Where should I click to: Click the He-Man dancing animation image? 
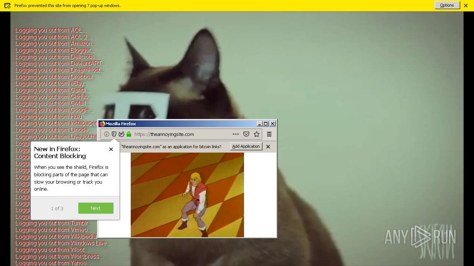coord(187,195)
